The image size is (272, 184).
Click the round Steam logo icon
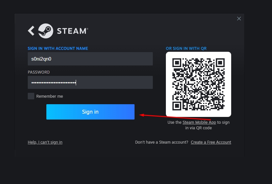(46, 31)
